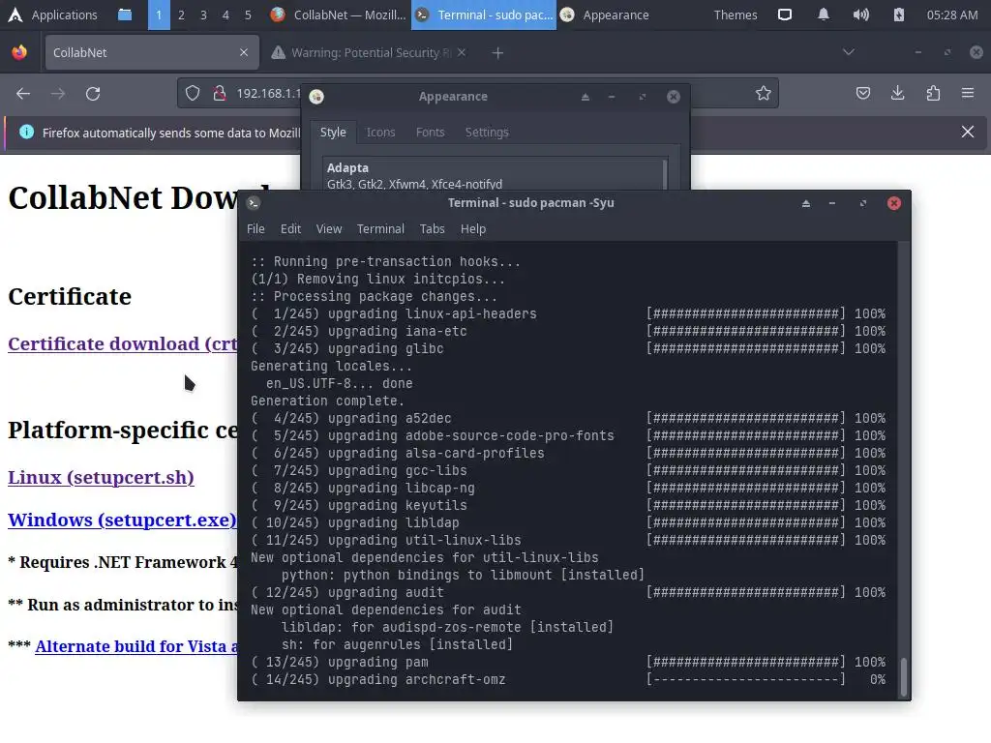Open the Pocket save icon in Firefox

pos(862,94)
